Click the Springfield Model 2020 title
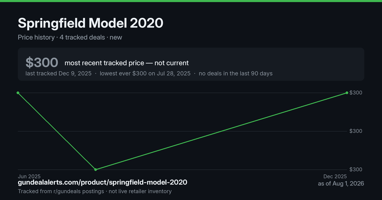382x200 pixels. pyautogui.click(x=90, y=23)
